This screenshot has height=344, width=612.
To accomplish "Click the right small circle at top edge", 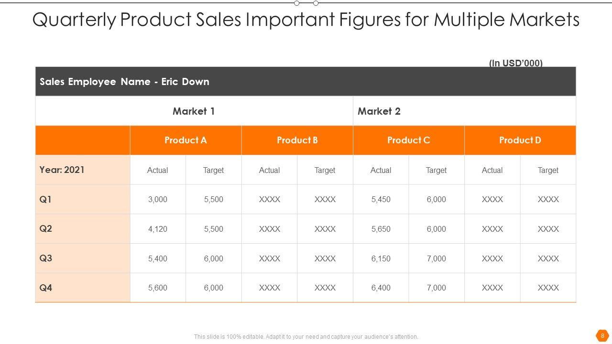I will (316, 3).
